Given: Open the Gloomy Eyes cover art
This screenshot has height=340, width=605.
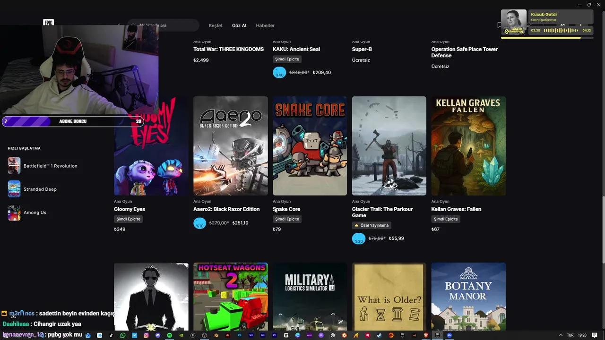Looking at the screenshot, I should click(151, 146).
